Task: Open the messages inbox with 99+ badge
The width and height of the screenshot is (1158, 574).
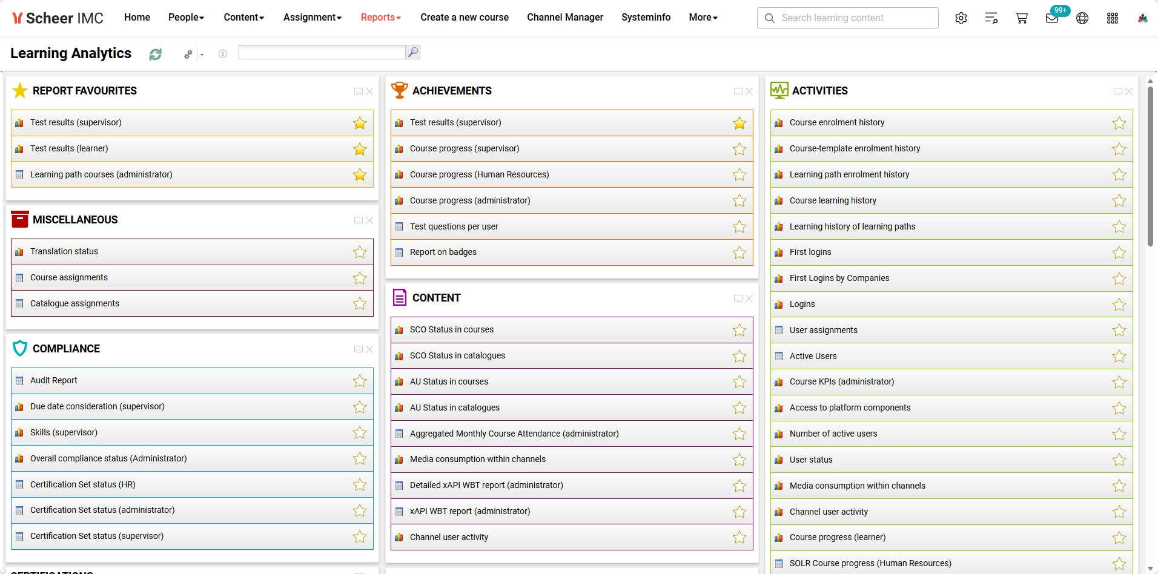Action: [1053, 18]
